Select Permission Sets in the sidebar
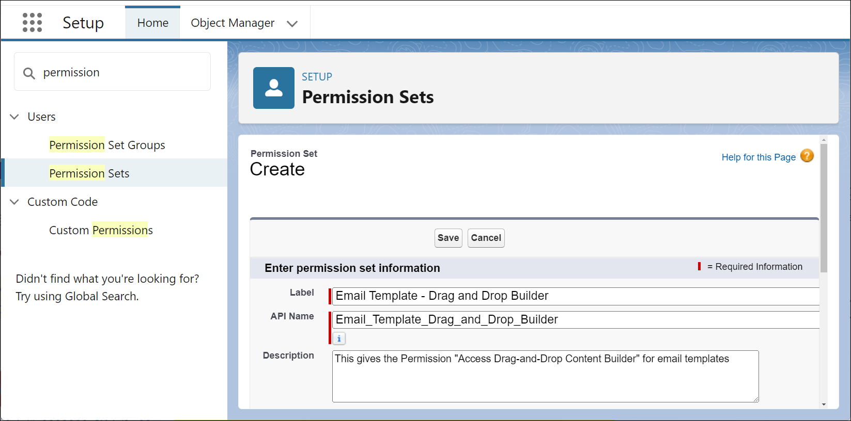Image resolution: width=851 pixels, height=421 pixels. coord(89,174)
